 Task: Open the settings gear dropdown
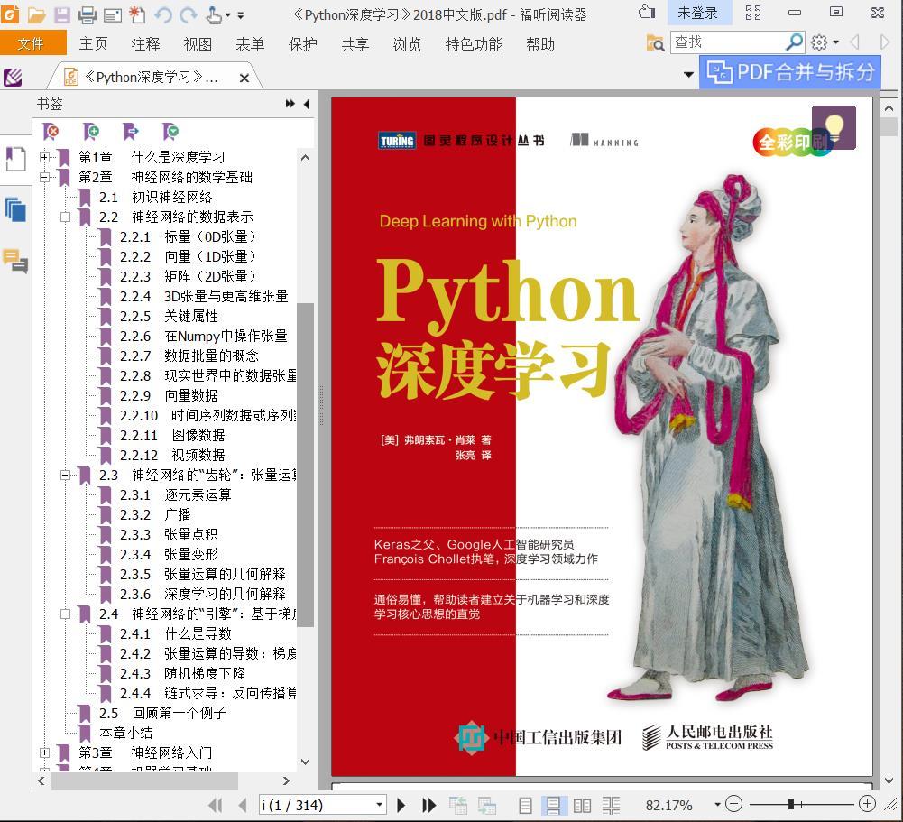click(x=825, y=42)
